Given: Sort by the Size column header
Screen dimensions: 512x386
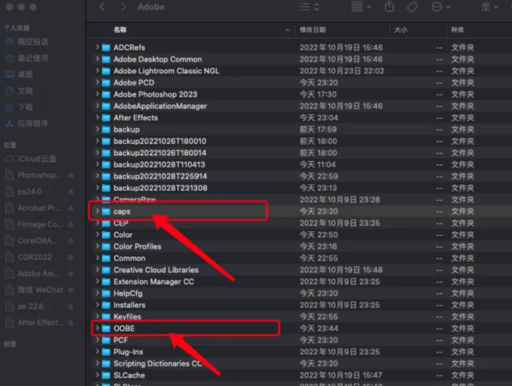Looking at the screenshot, I should (401, 30).
